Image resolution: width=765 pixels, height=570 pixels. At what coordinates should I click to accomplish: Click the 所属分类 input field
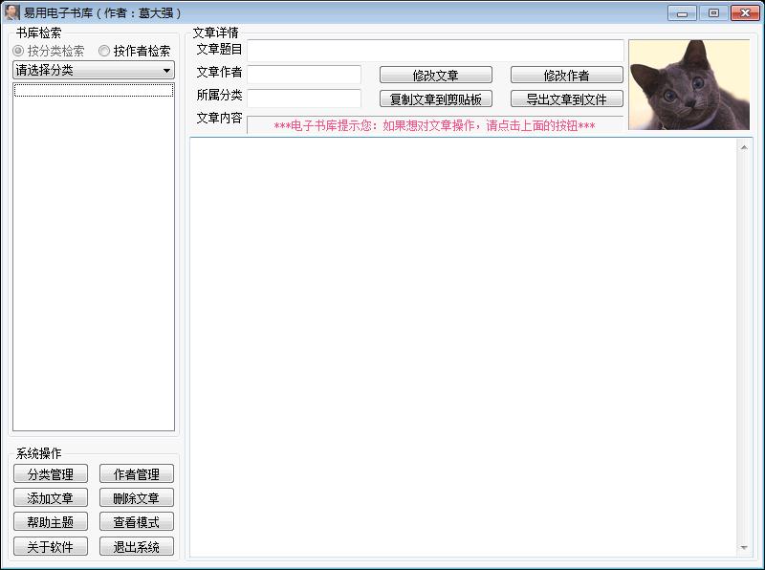(304, 99)
